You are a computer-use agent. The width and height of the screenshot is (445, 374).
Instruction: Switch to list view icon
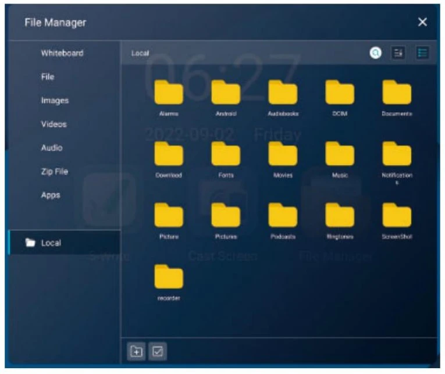pyautogui.click(x=422, y=53)
